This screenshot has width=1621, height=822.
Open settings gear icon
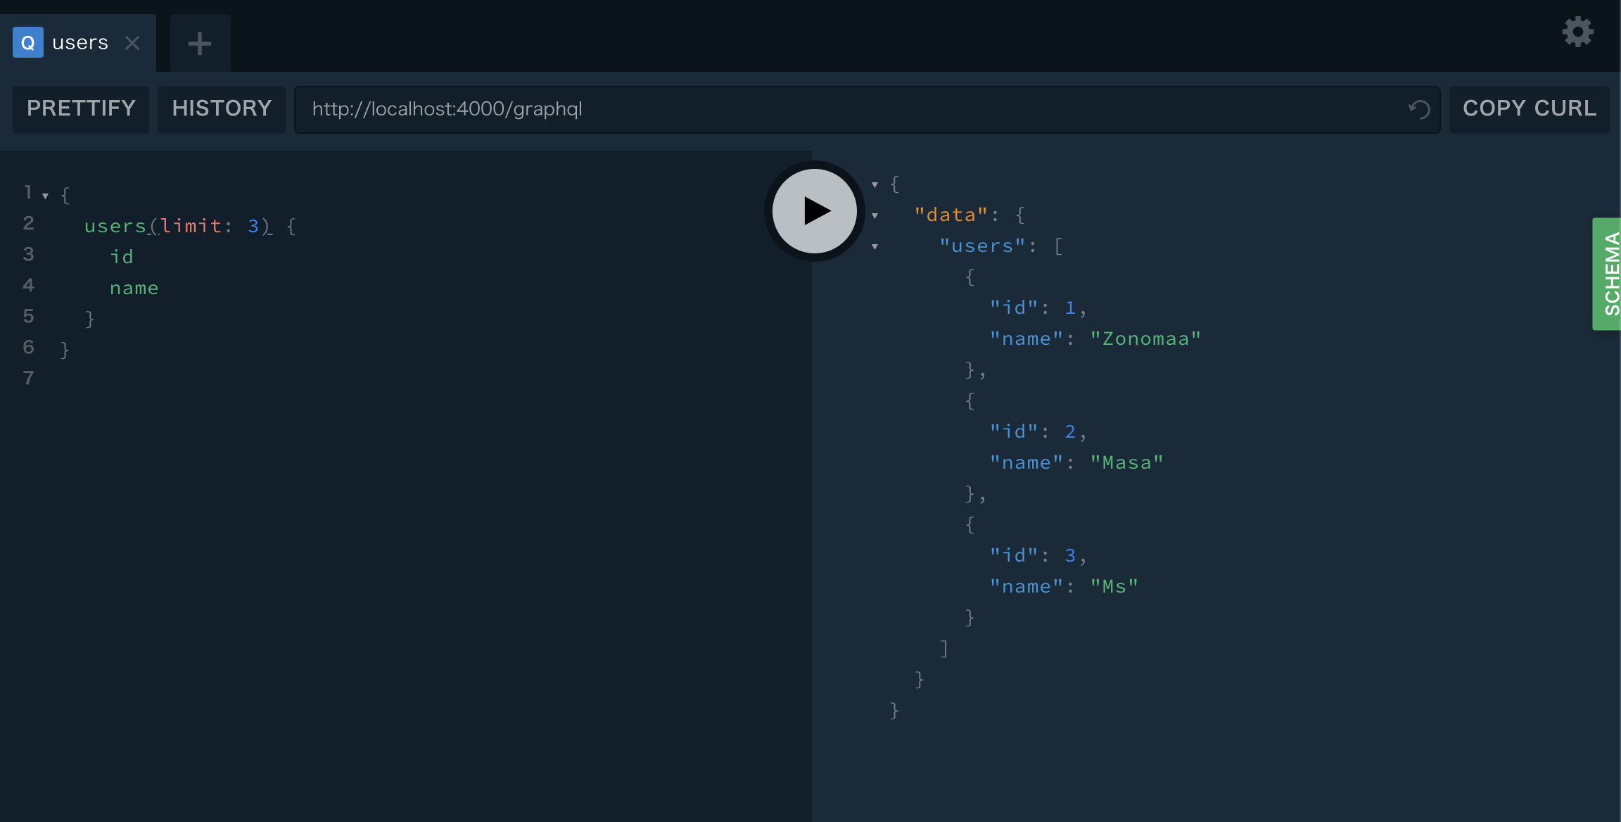click(x=1578, y=32)
